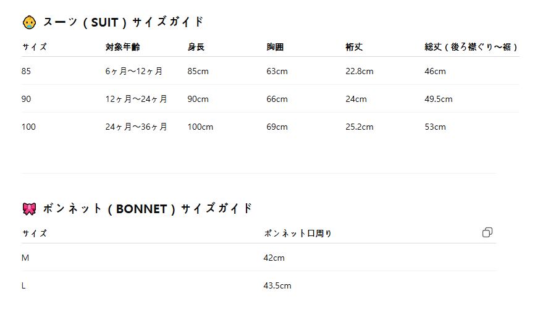This screenshot has width=535, height=312.
Task: Select the スーツ (SUIT) サイズガイド heading
Action: point(123,22)
